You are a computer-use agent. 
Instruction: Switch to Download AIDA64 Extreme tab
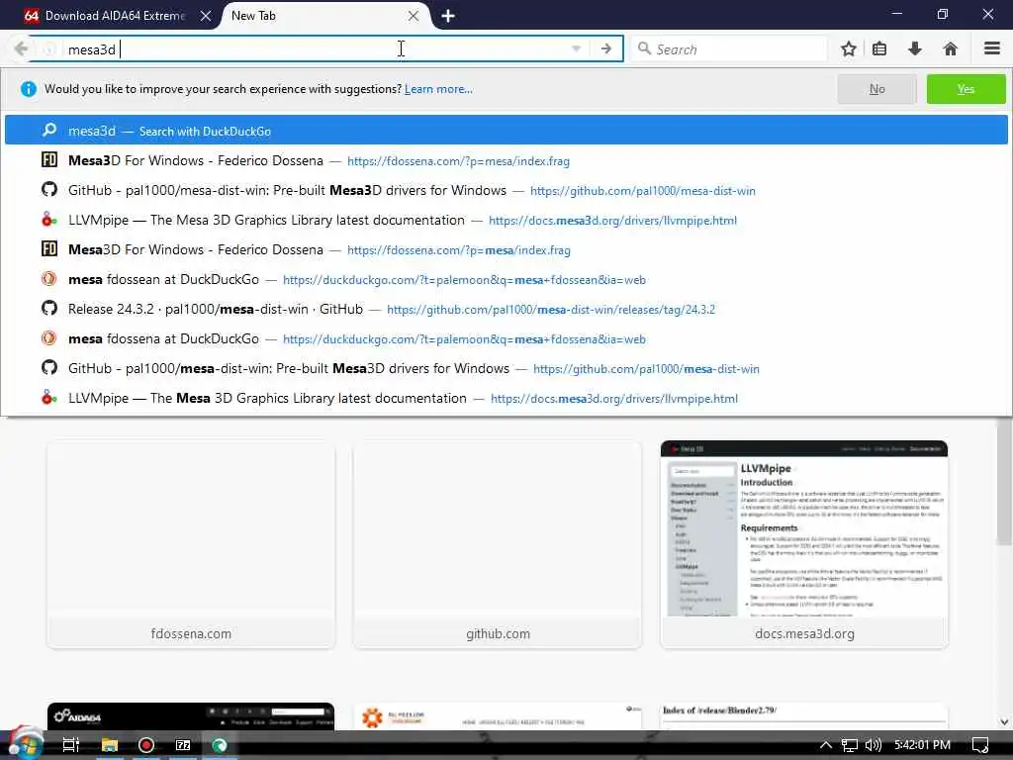coord(114,16)
